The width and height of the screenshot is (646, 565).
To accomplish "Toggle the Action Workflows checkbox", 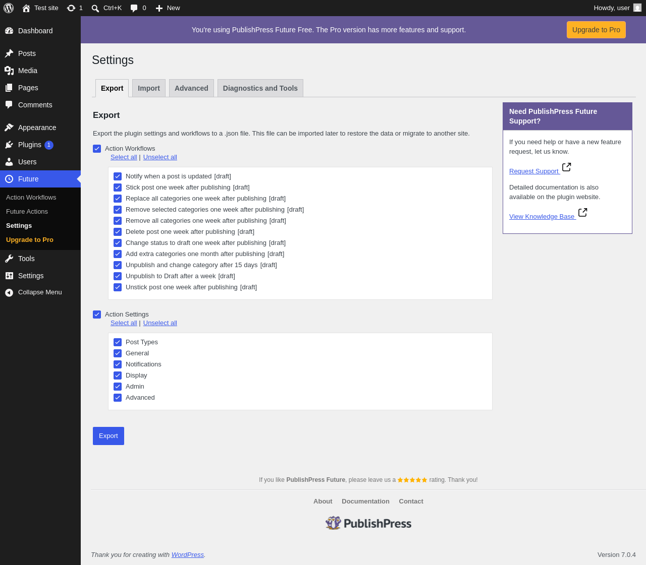I will tap(97, 149).
